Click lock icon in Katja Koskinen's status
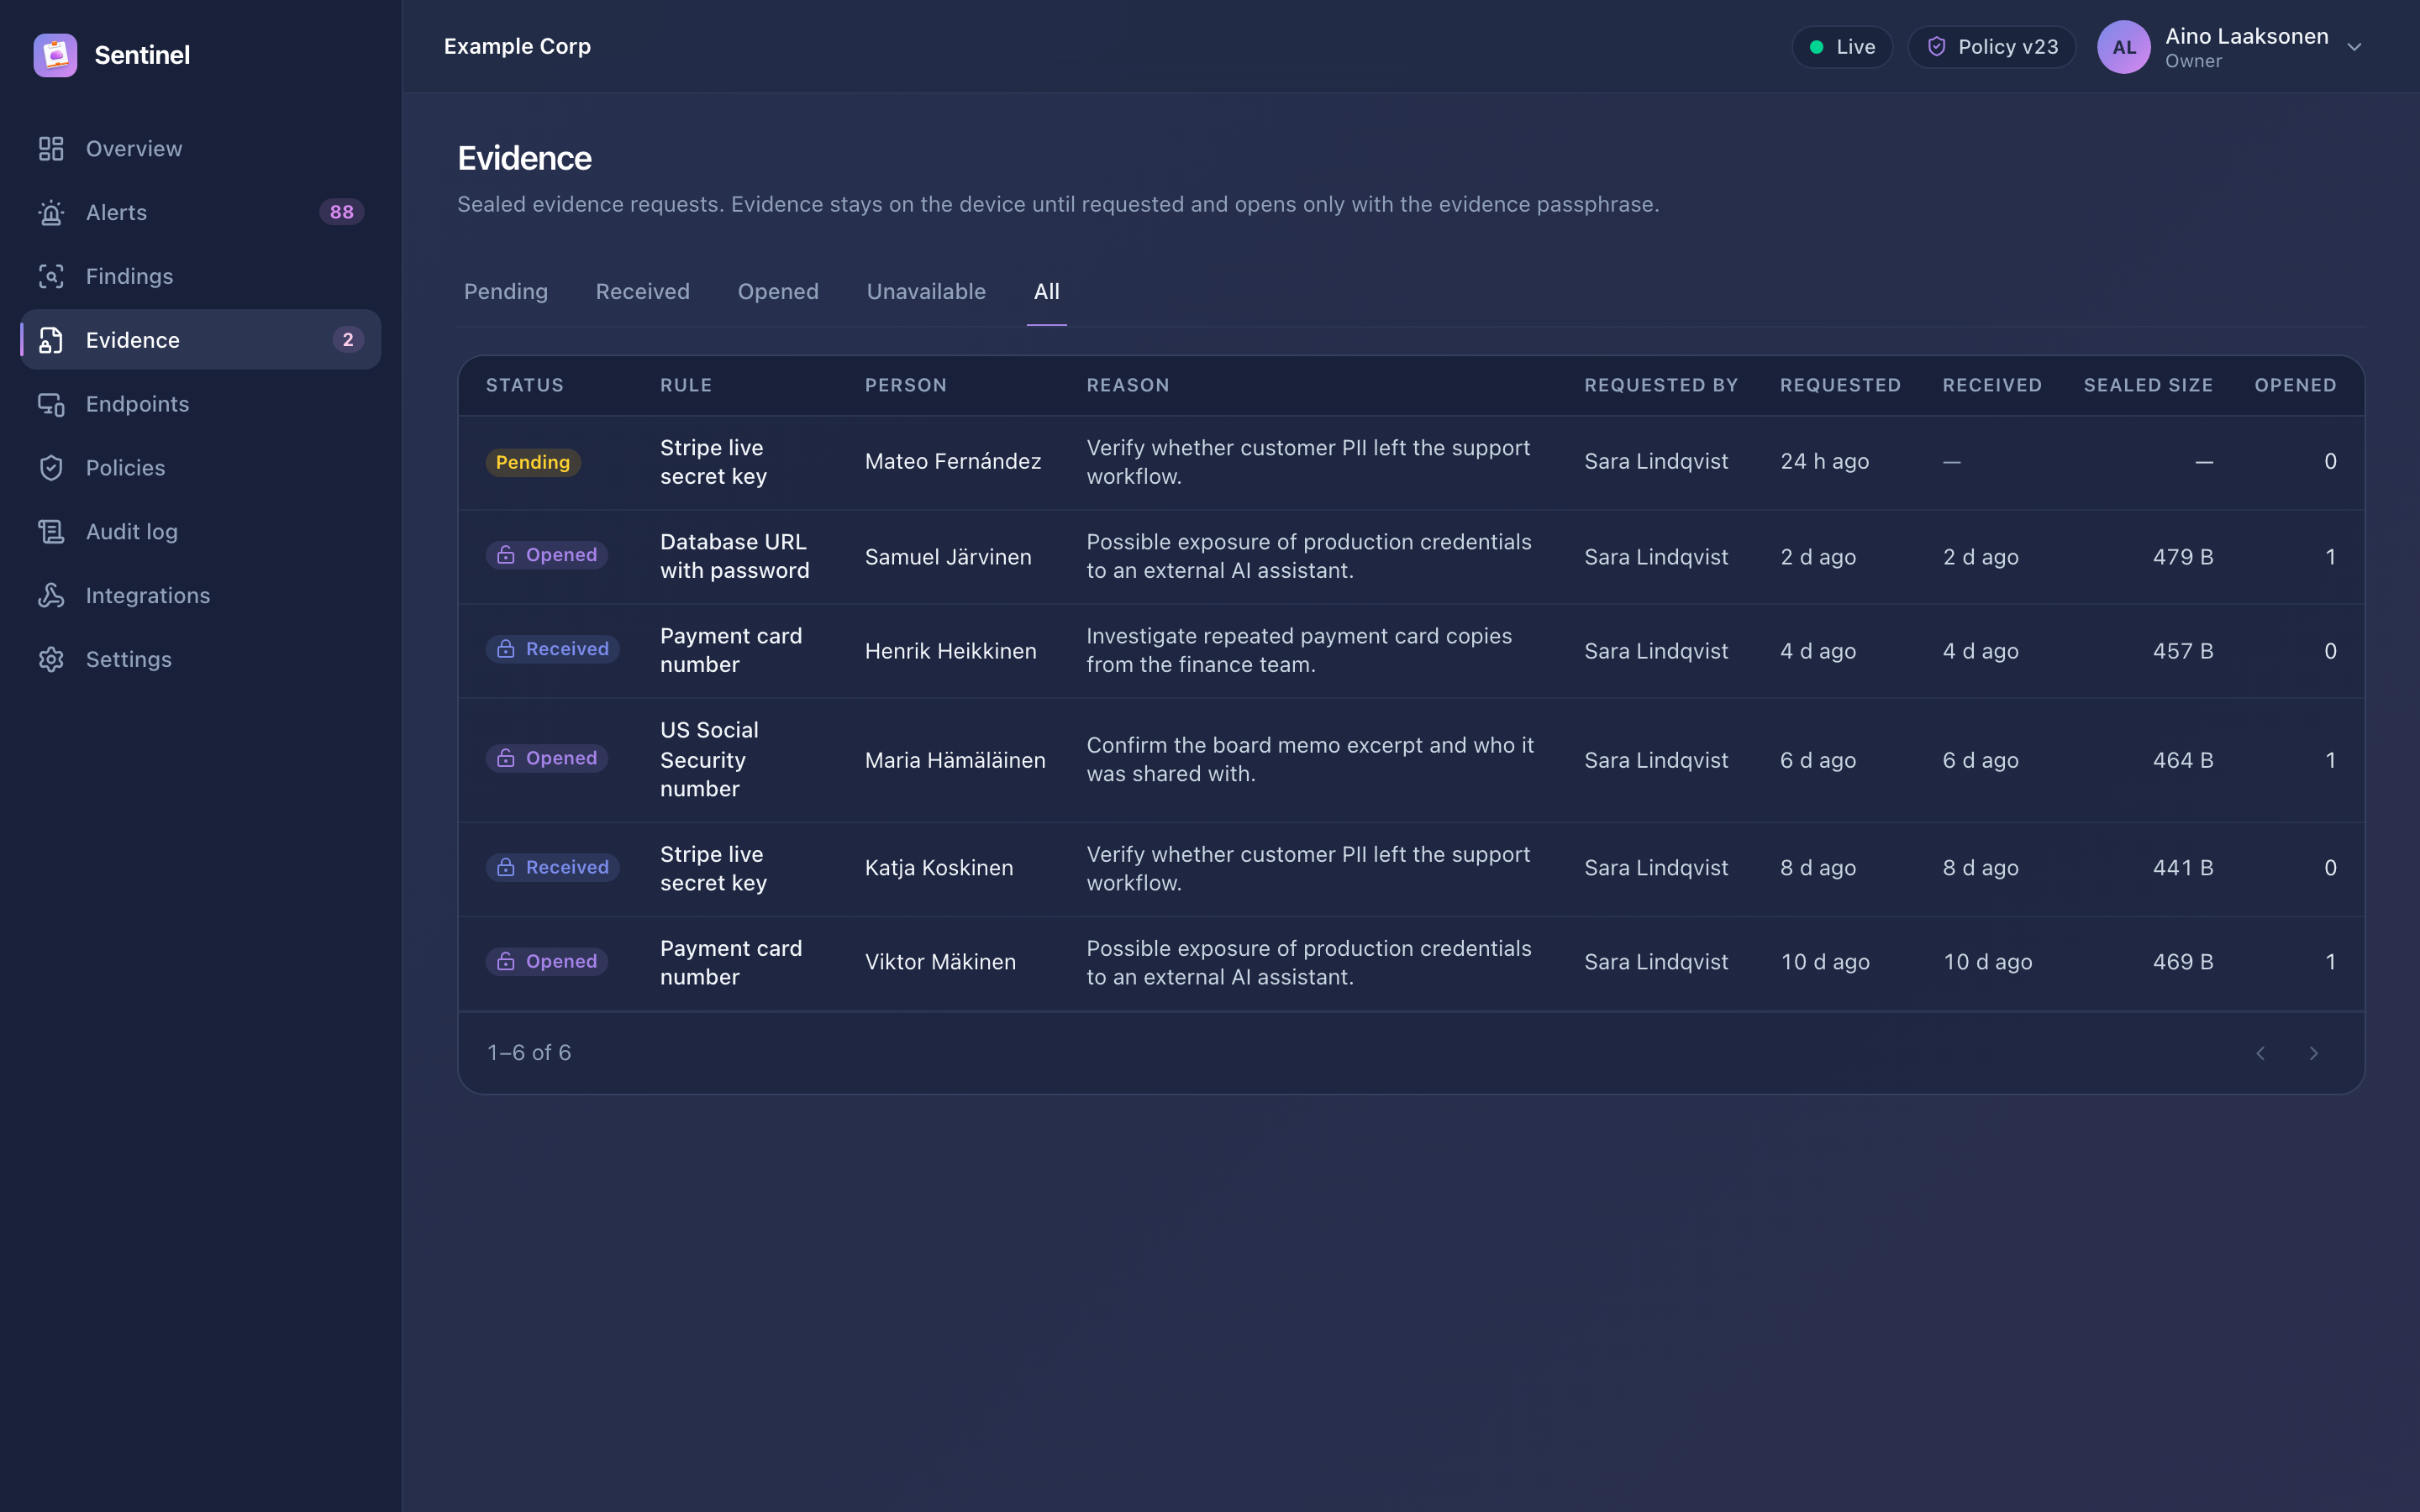 (506, 867)
